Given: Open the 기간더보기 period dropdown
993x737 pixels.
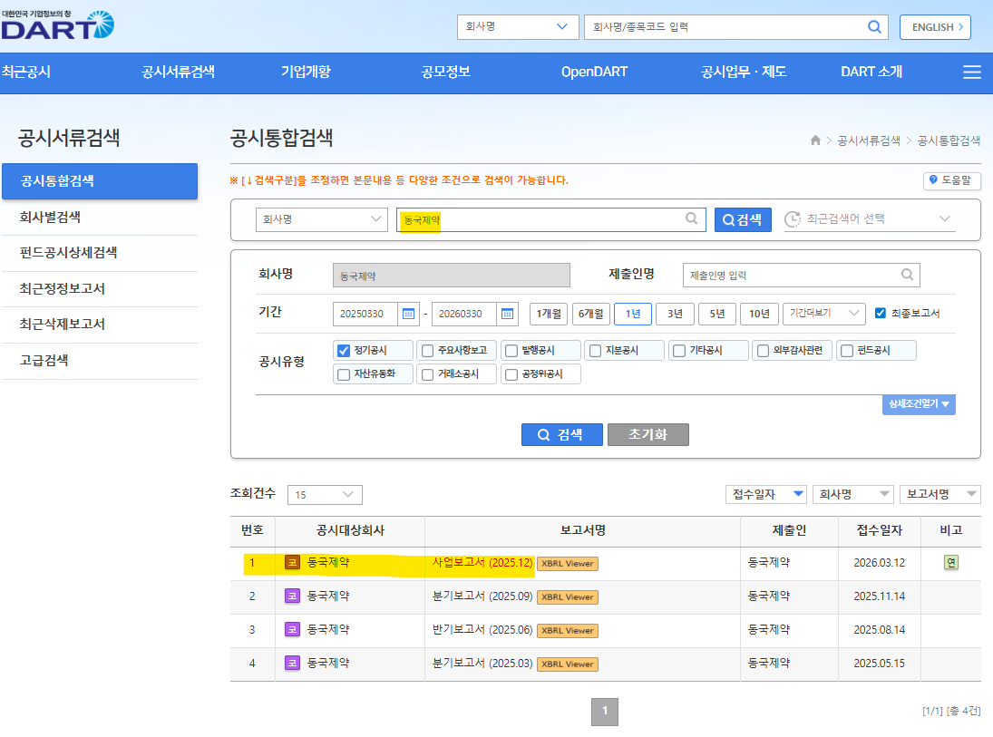Looking at the screenshot, I should [824, 314].
